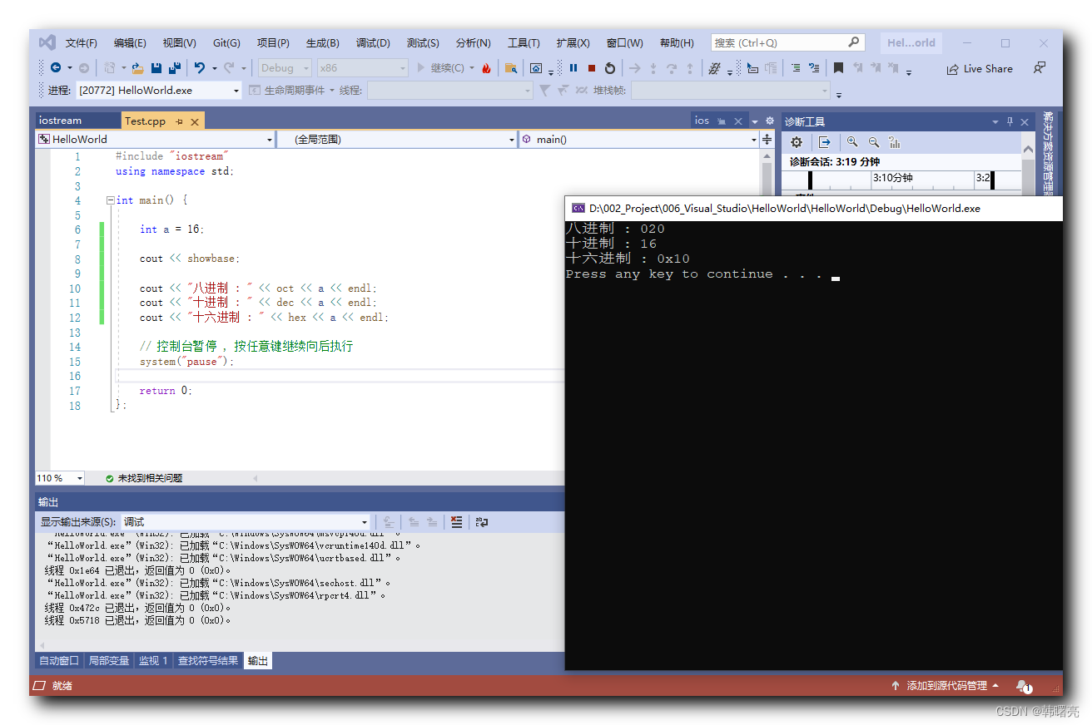Screen dimensions: 1092x725
Task: Stop debugging with the red square icon
Action: [592, 69]
